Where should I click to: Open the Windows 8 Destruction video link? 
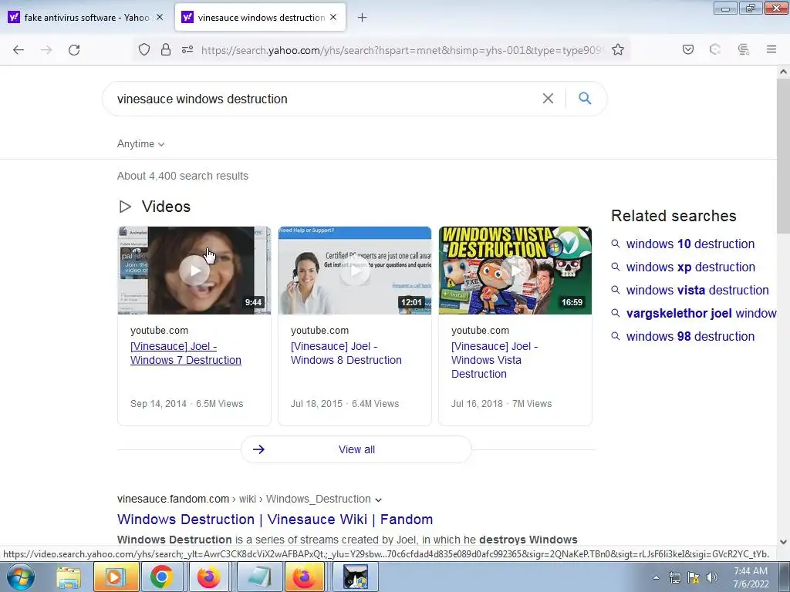[x=346, y=353]
